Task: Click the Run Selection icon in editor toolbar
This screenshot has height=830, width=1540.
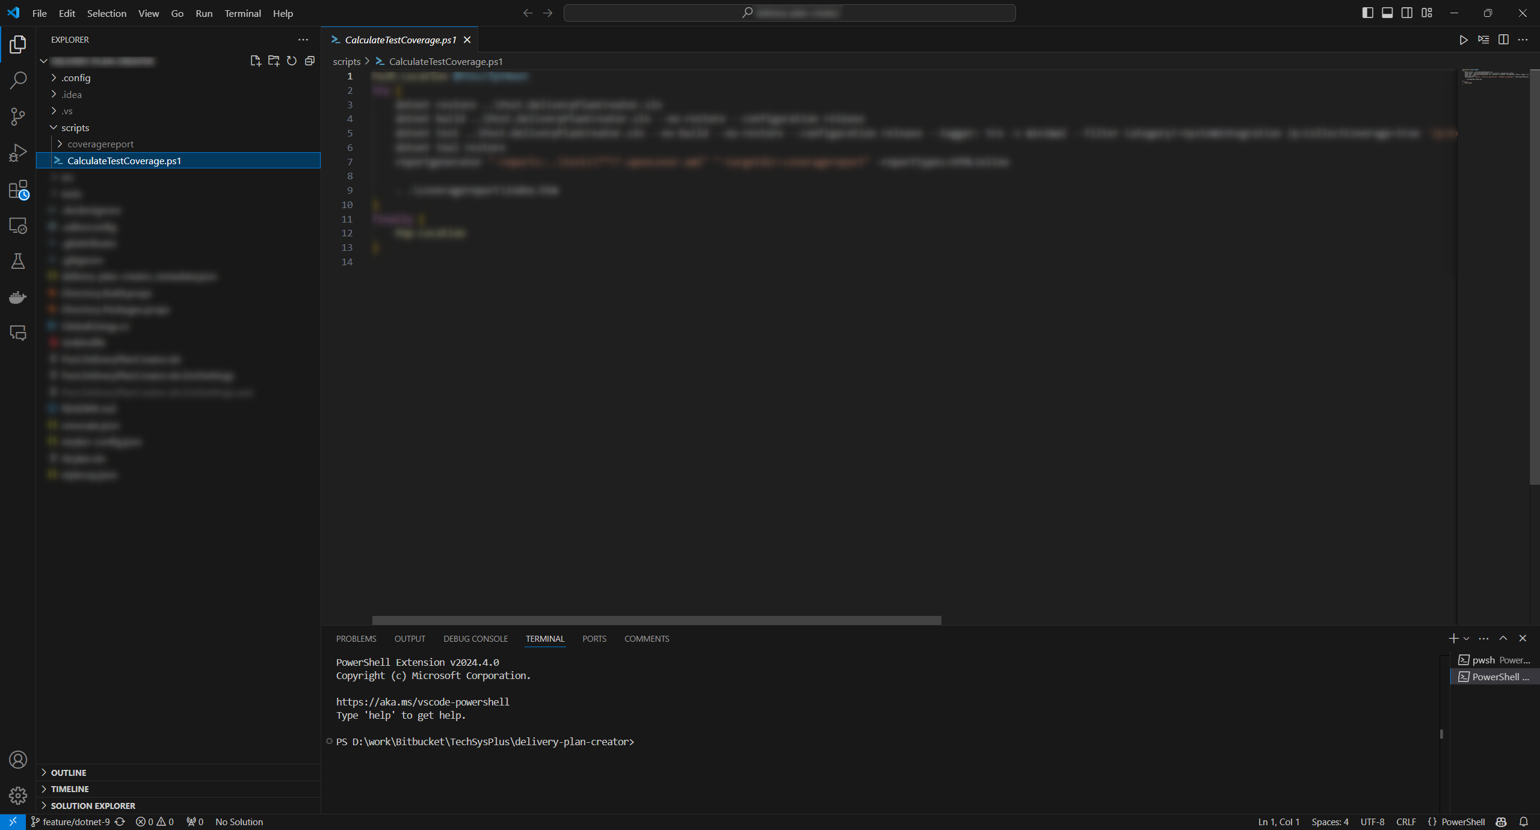Action: (x=1483, y=40)
